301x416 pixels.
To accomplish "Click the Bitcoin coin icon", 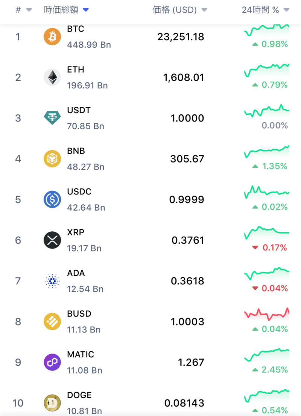I will [52, 37].
